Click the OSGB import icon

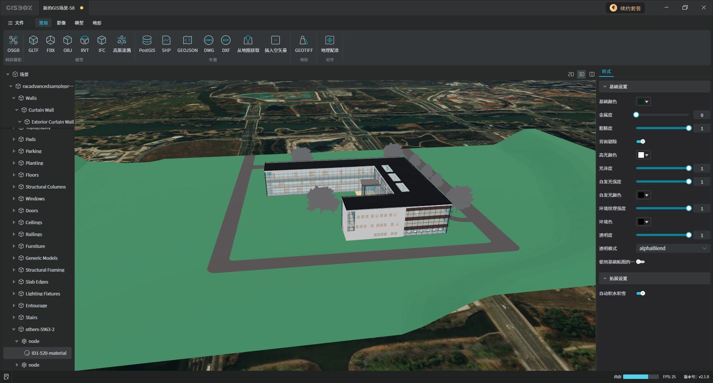click(13, 40)
